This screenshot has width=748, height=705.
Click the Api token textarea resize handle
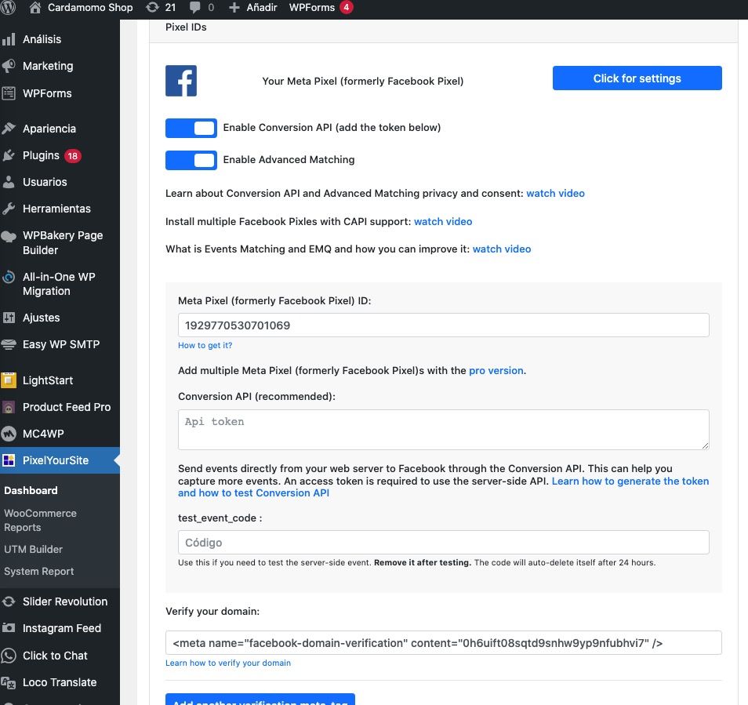click(x=705, y=445)
